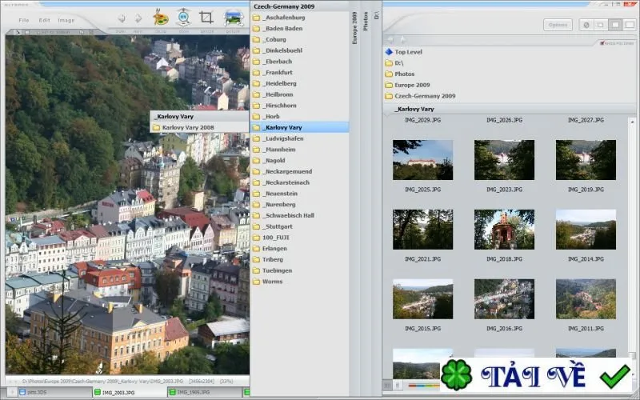Click the circular no-thumbnail view icon
This screenshot has height=400, width=640.
tap(586, 25)
